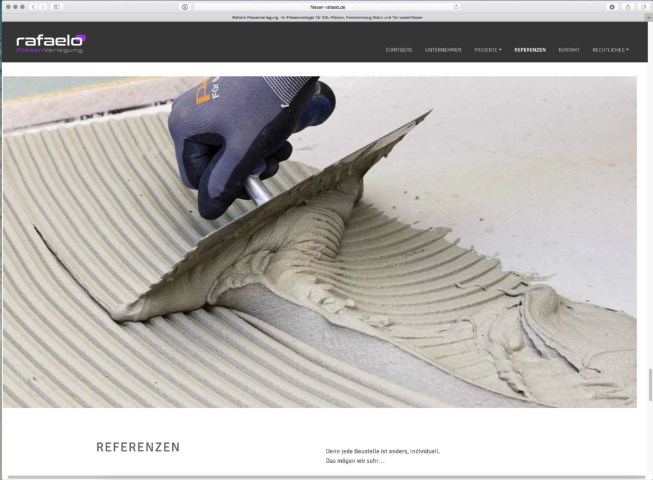Viewport: 653px width, 480px height.
Task: Click the fliesen-rafaelo.de address bar
Action: (x=326, y=6)
